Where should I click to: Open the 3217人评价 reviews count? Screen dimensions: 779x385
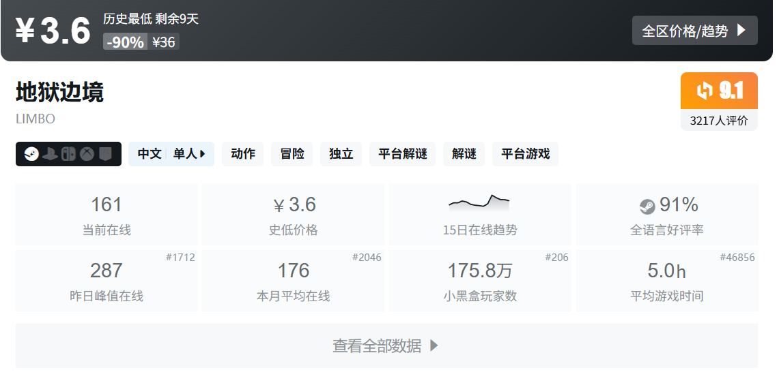click(719, 121)
